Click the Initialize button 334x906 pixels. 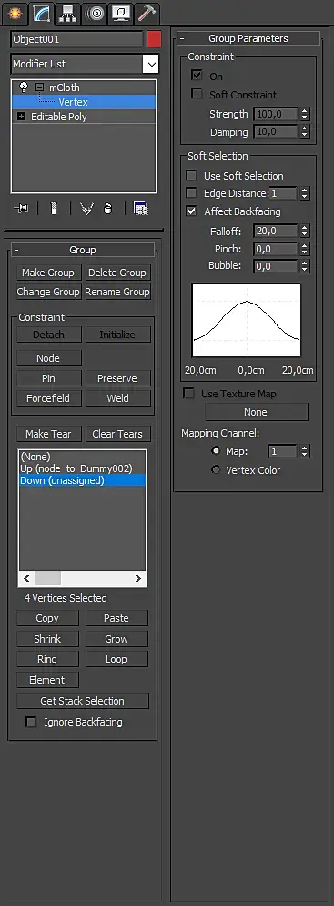pos(117,335)
